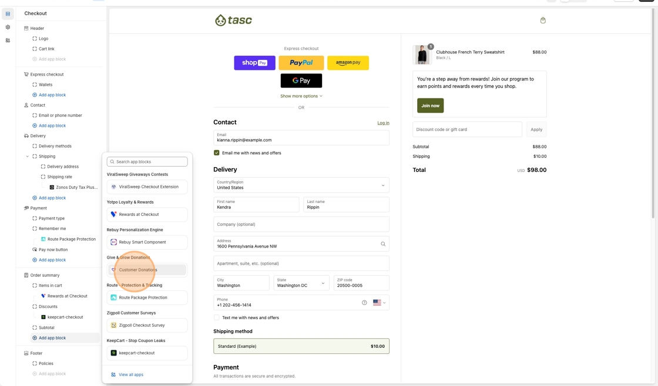Screen dimensions: 658x386
Task: Click the address search magnifier icon
Action: (382, 244)
